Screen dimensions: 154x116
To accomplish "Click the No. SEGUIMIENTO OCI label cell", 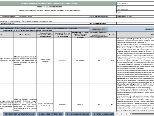I will (103, 23).
